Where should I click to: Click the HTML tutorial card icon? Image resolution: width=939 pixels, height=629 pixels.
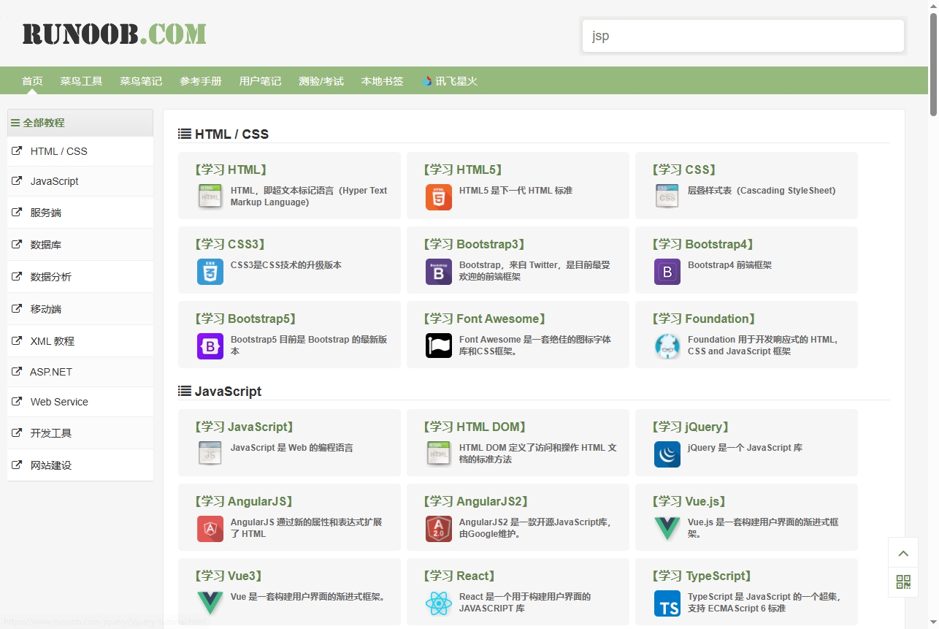click(210, 197)
